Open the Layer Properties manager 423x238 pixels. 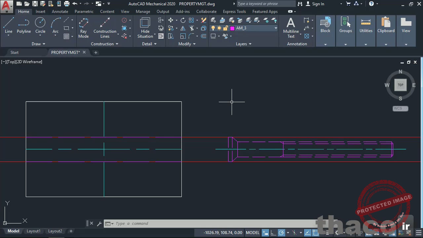click(213, 20)
